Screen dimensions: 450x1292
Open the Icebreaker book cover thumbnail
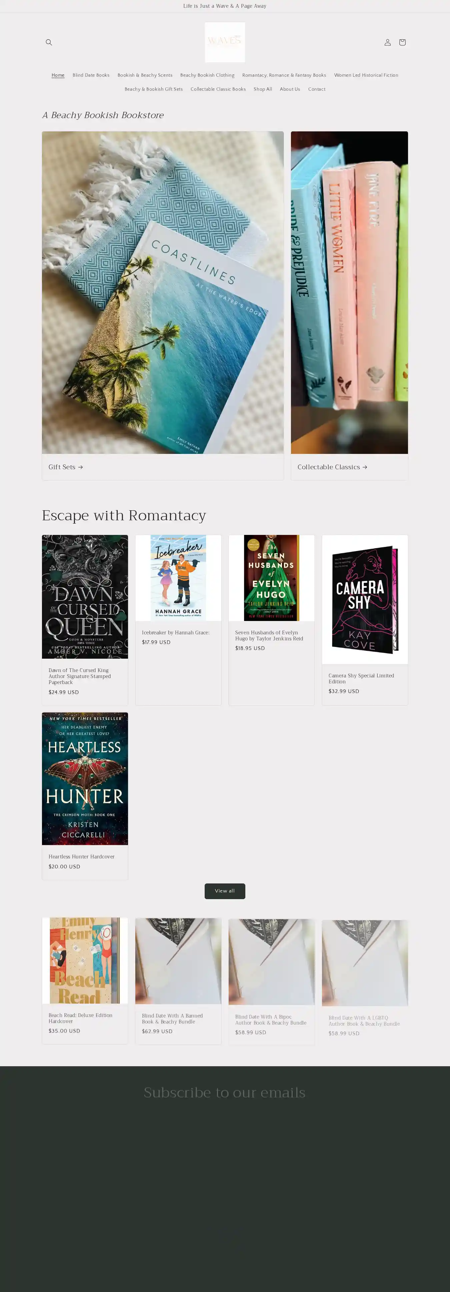tap(178, 578)
